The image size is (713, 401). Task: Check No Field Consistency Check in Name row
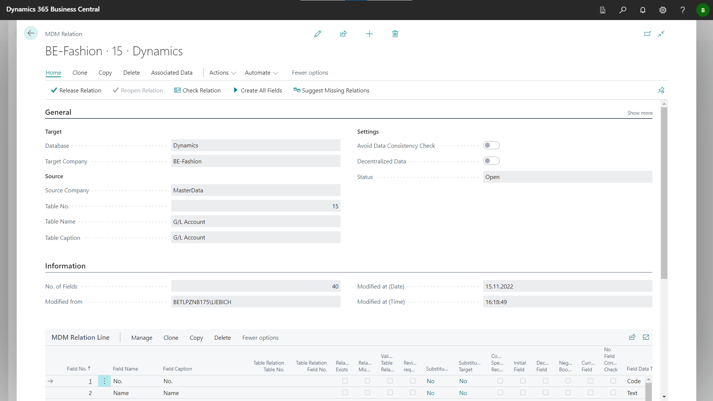point(613,392)
